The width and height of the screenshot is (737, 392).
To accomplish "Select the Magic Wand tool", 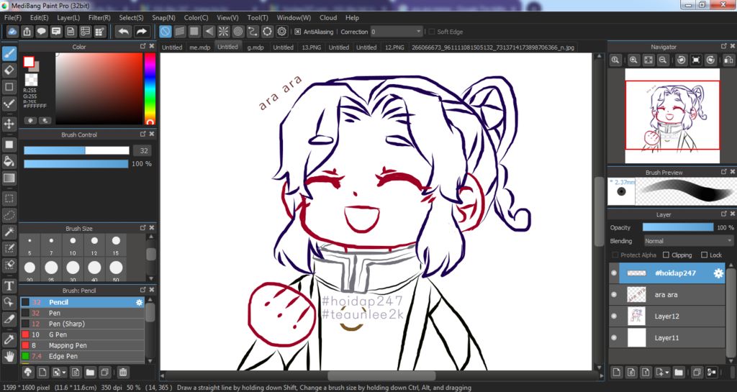I will click(x=9, y=232).
